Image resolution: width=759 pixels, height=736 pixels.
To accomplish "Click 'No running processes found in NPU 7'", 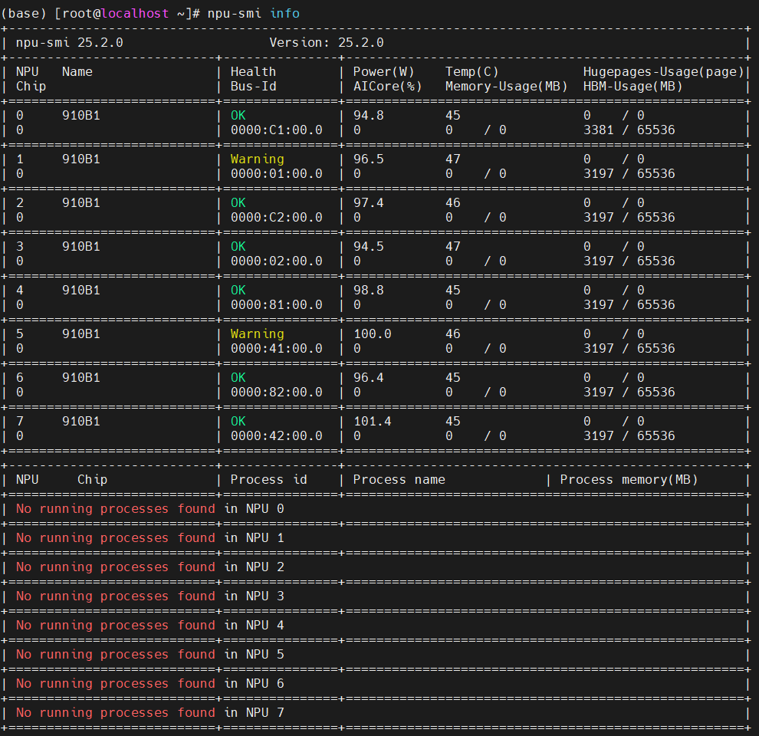I will (x=150, y=712).
